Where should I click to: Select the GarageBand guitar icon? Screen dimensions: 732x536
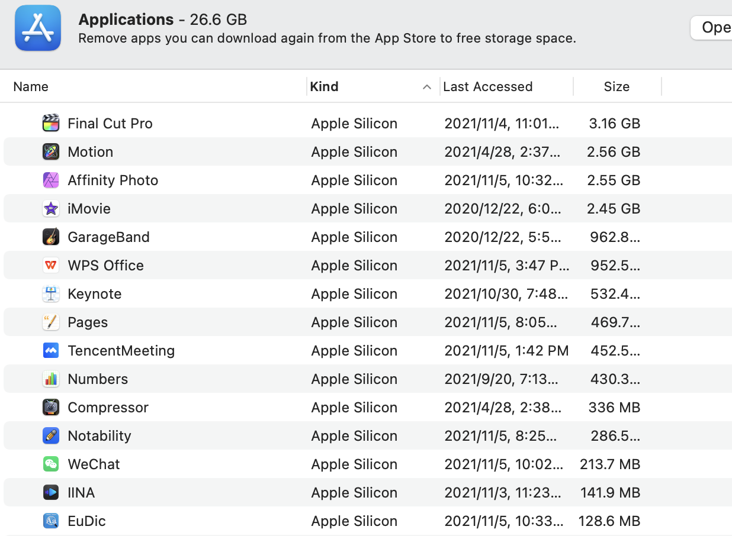click(50, 237)
